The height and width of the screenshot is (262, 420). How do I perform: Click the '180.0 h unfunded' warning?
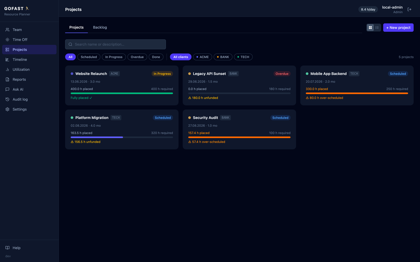203,98
